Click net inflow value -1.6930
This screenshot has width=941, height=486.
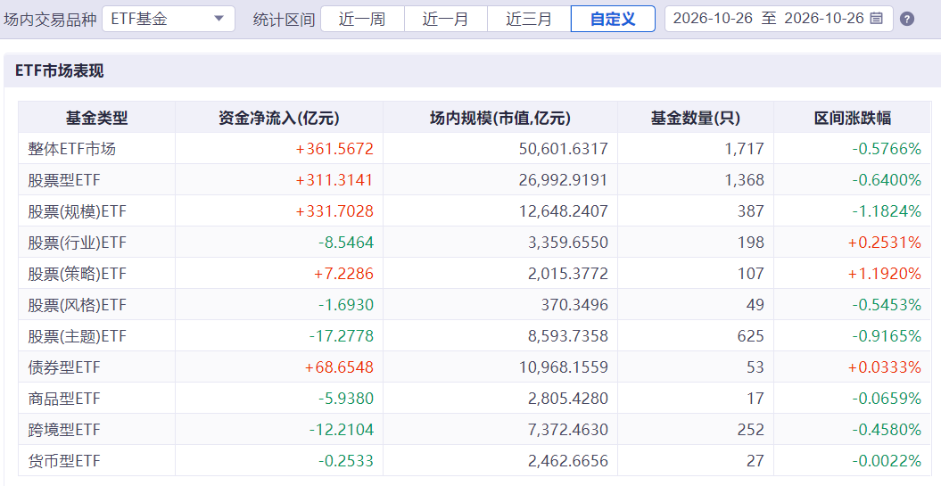tap(346, 305)
